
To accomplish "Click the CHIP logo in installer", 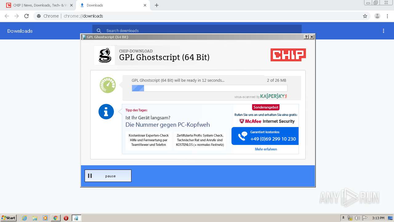I will [288, 55].
